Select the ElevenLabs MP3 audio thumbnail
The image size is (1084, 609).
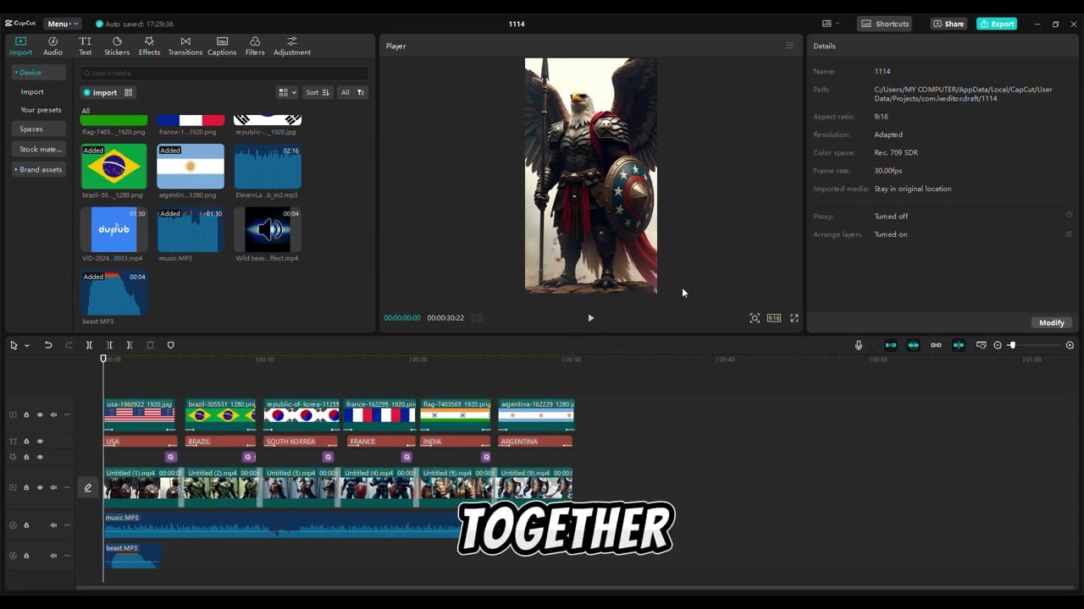coord(268,166)
